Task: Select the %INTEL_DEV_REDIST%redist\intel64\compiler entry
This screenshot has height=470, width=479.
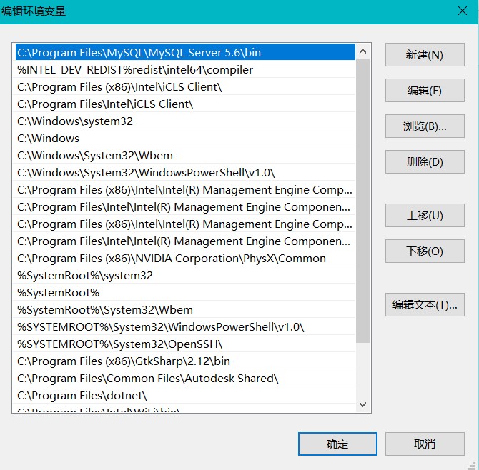Action: (x=185, y=70)
